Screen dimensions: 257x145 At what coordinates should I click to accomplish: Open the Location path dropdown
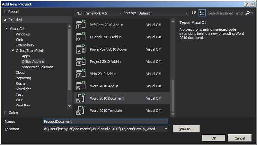tap(166, 129)
